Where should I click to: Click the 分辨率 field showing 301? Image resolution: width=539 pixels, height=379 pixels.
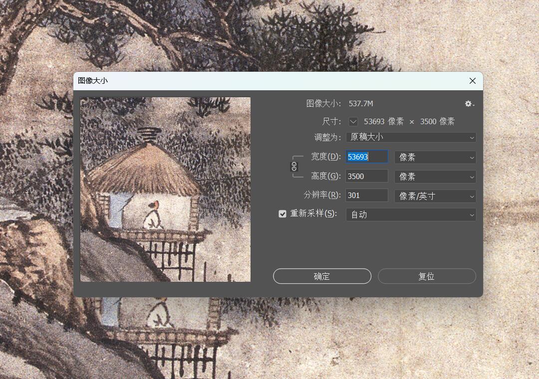(367, 195)
